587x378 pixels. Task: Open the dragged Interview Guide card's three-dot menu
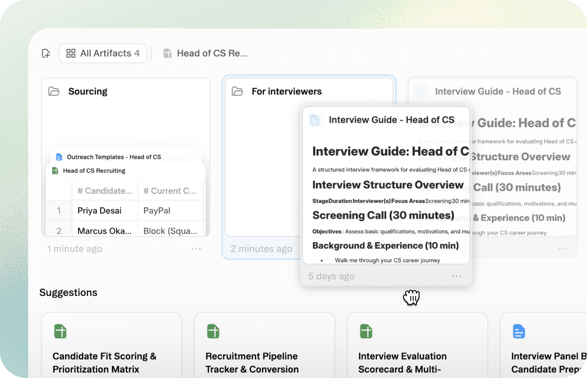point(456,276)
